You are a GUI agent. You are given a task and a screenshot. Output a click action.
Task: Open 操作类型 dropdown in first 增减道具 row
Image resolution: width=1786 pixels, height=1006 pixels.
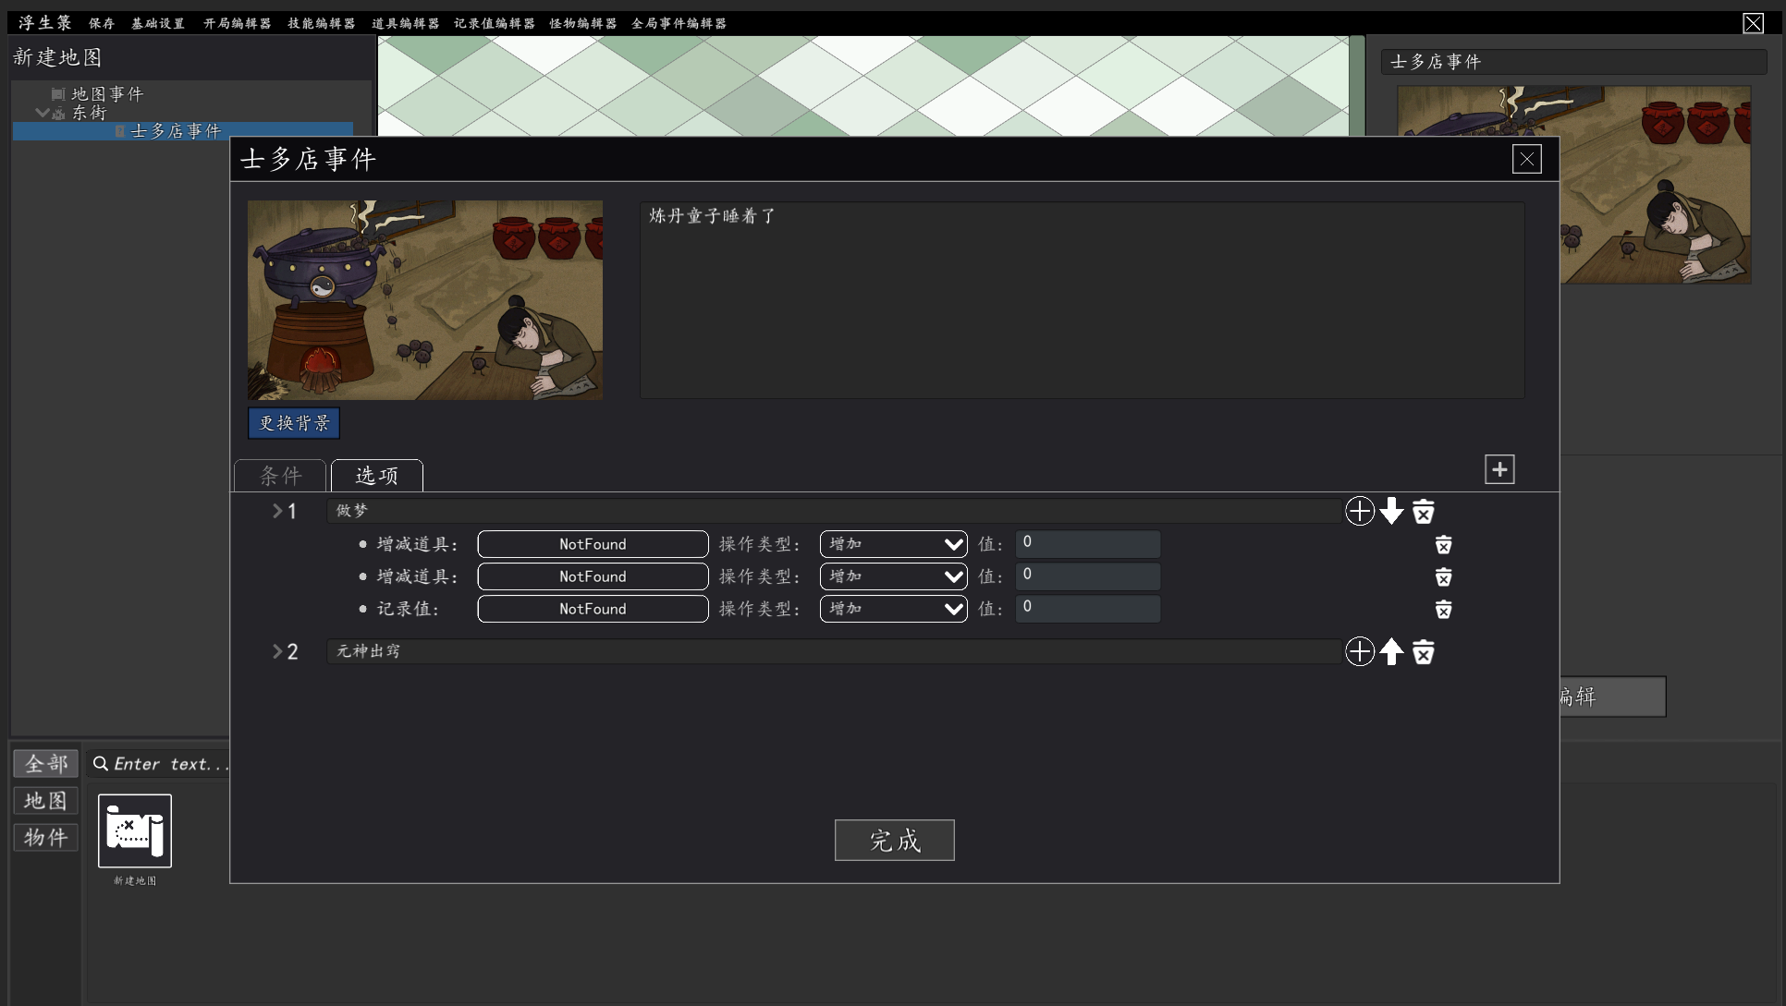tap(893, 544)
